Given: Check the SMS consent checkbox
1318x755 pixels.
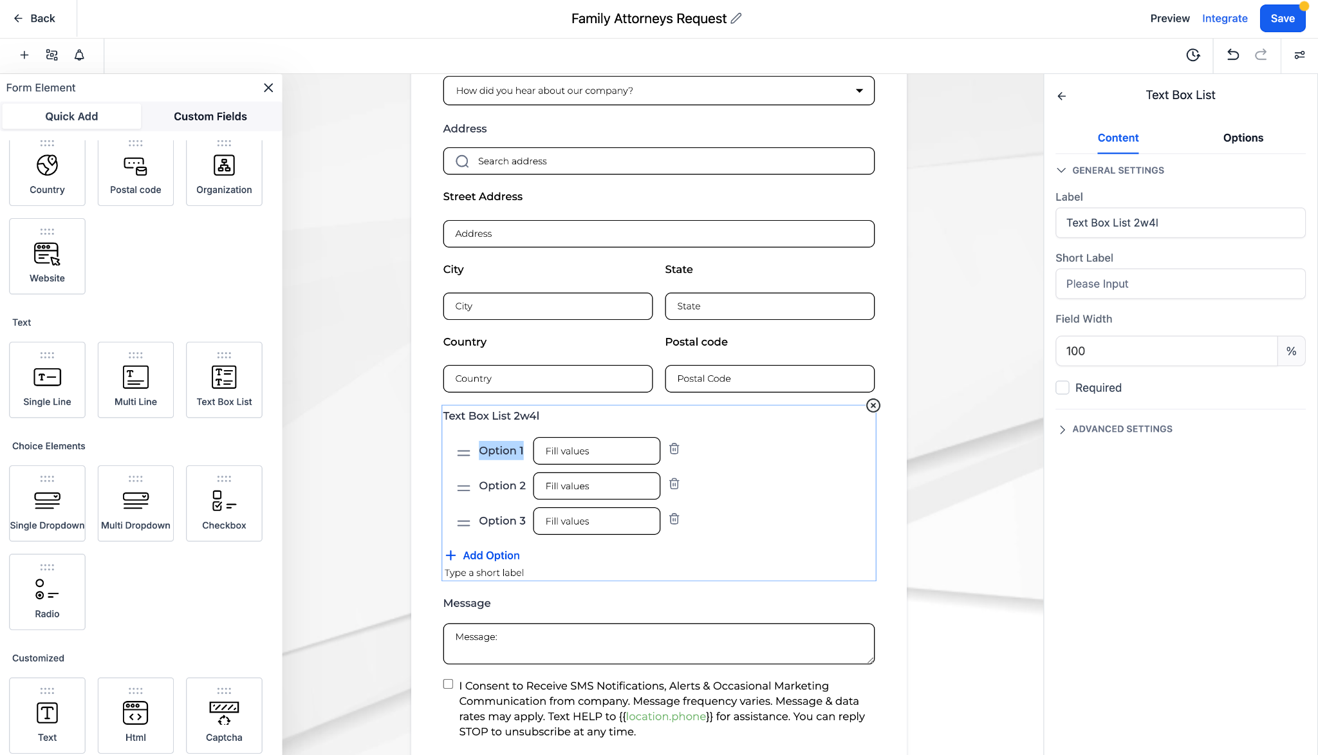Looking at the screenshot, I should click(448, 684).
